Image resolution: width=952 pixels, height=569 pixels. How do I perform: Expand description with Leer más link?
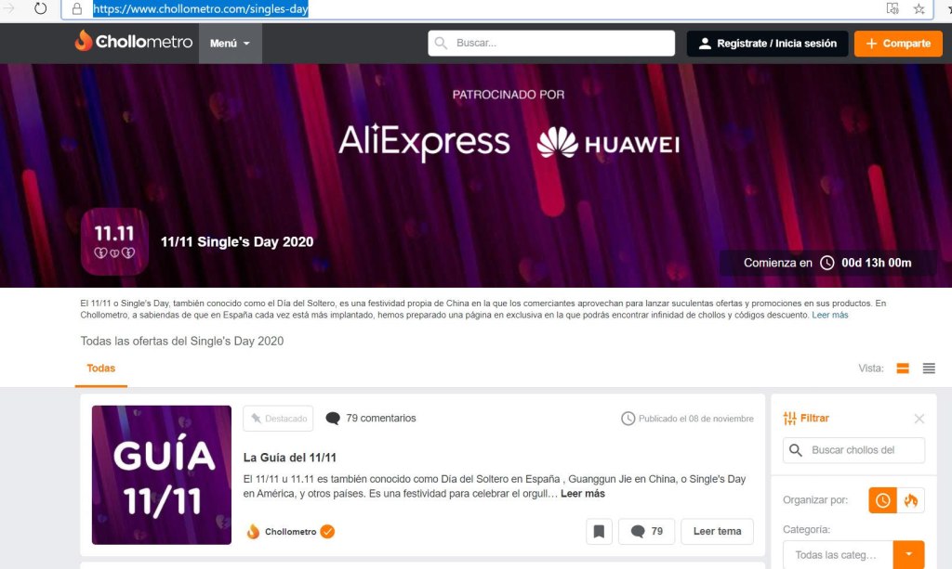click(x=829, y=316)
